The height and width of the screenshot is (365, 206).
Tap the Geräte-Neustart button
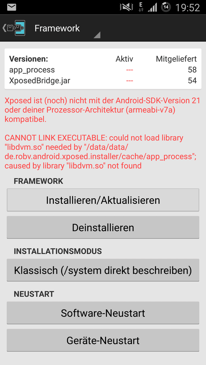tap(103, 340)
